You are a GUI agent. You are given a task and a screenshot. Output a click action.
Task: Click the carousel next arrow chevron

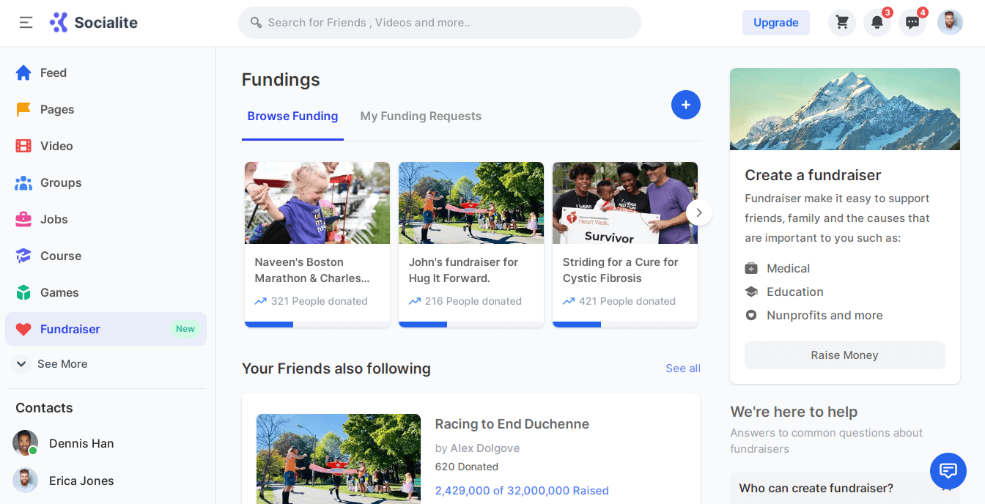coord(699,212)
